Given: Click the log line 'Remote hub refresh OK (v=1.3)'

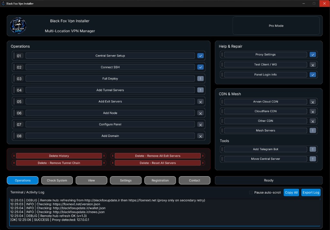Looking at the screenshot, I should (x=48, y=216).
